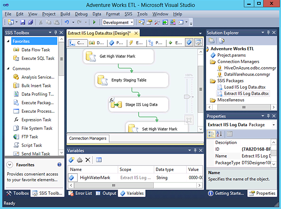This screenshot has height=209, width=281.
Task: Click the Variables toggle icon in designer toolbar
Action: coord(189,43)
